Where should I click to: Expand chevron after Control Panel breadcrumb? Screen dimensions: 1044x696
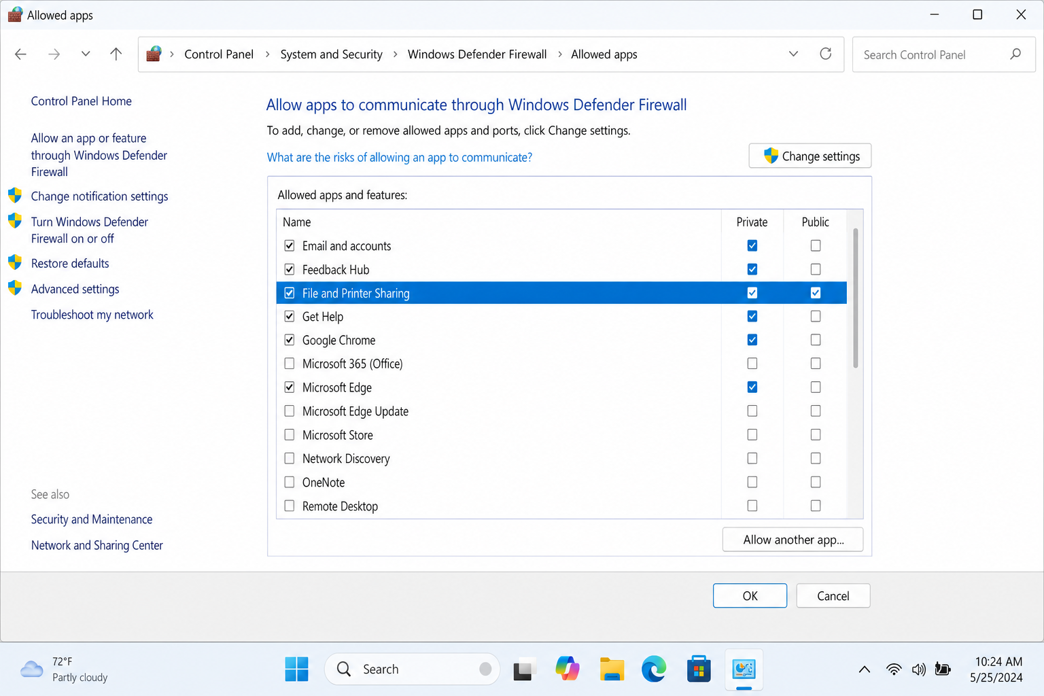click(267, 54)
